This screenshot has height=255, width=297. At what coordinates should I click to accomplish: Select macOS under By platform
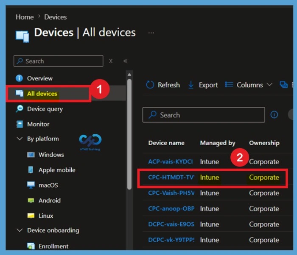click(x=48, y=185)
